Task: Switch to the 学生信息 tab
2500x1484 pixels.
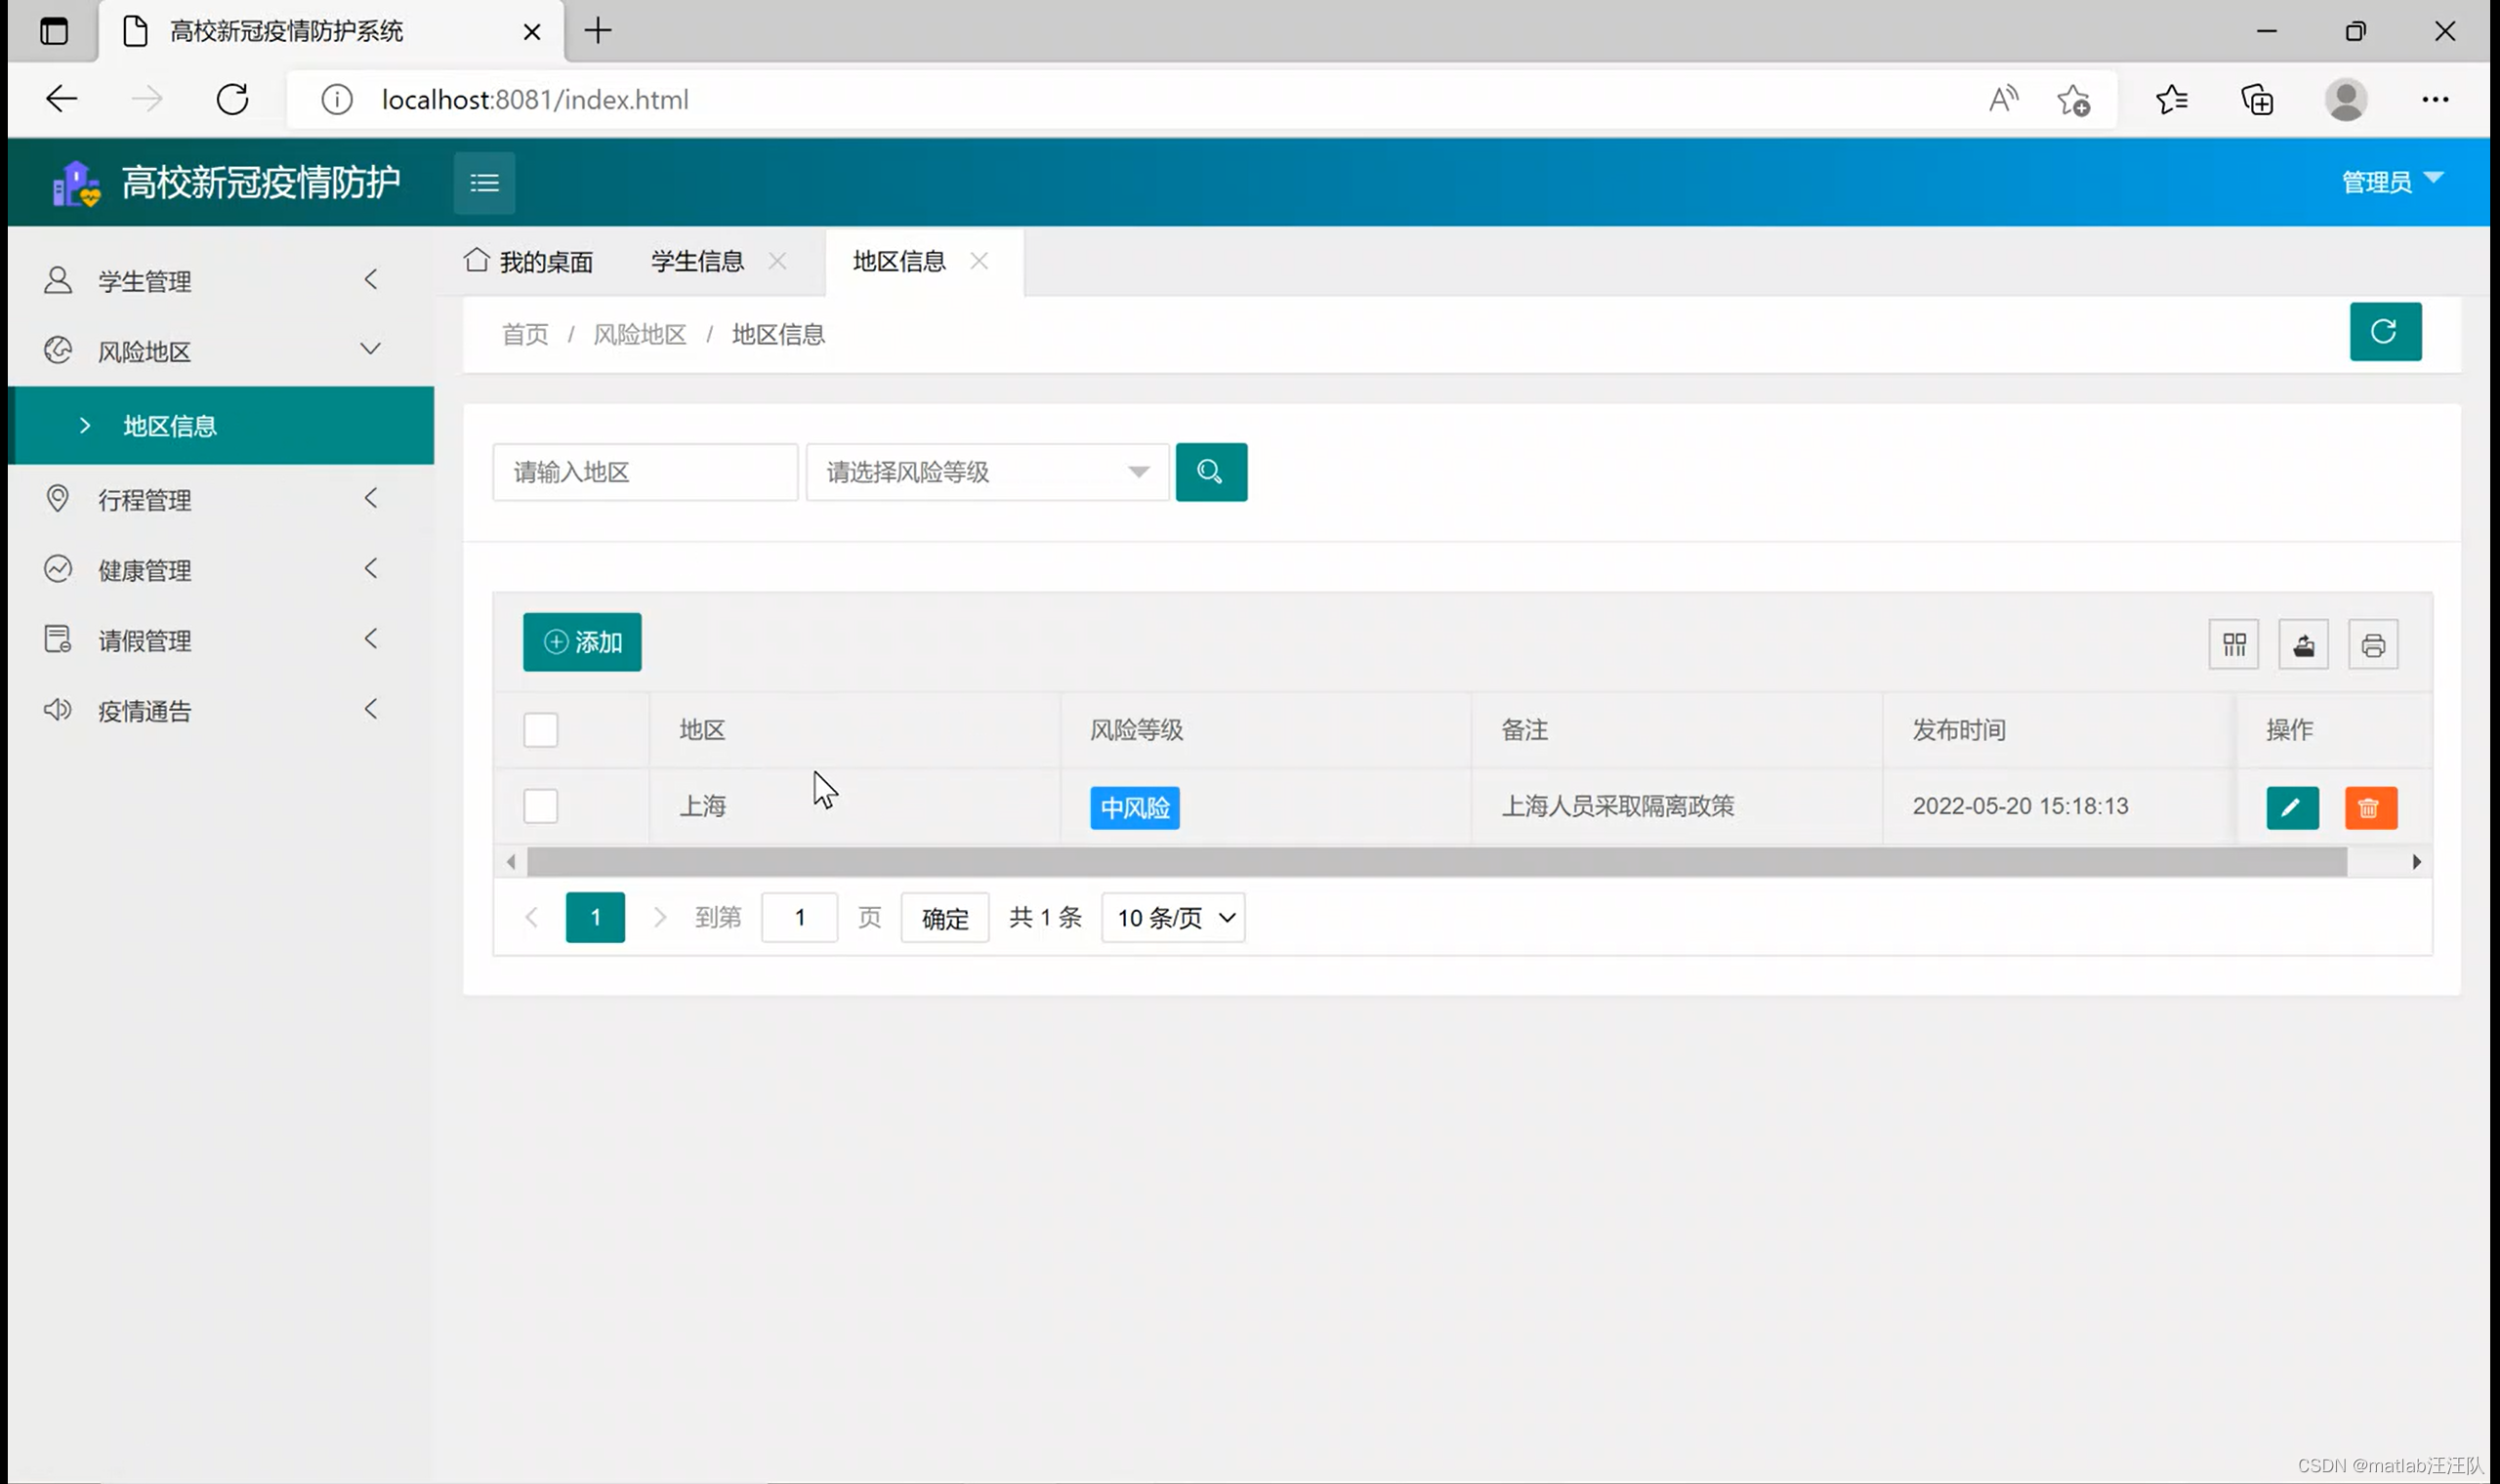Action: (x=697, y=262)
